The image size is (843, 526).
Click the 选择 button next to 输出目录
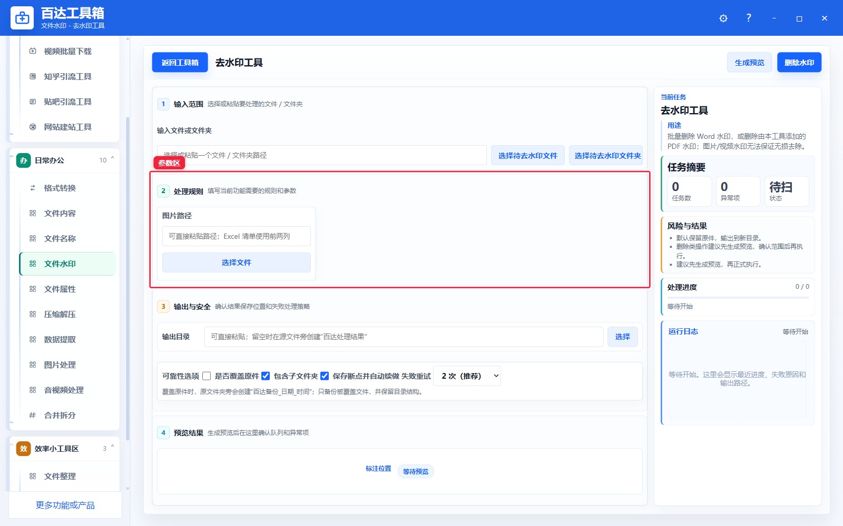pyautogui.click(x=623, y=337)
